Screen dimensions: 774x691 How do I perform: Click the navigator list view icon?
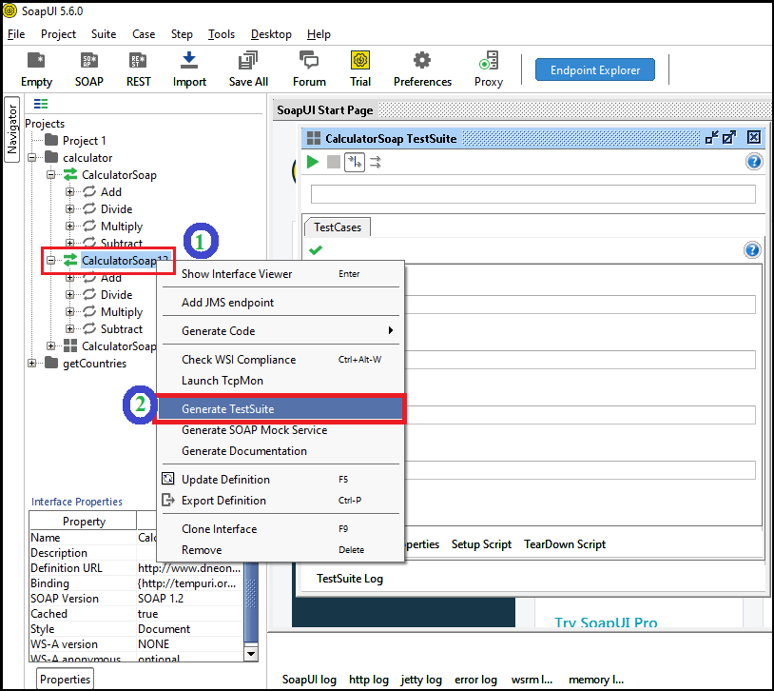41,104
